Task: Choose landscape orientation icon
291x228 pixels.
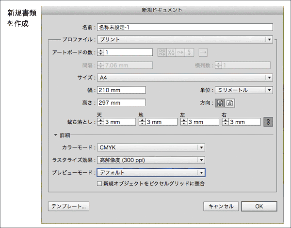Action: tap(230, 103)
